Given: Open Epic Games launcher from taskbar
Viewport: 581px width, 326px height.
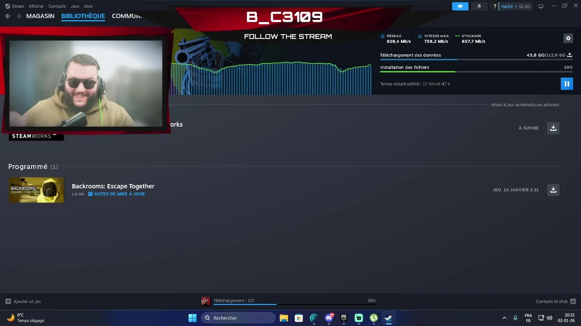Looking at the screenshot, I should click(344, 318).
